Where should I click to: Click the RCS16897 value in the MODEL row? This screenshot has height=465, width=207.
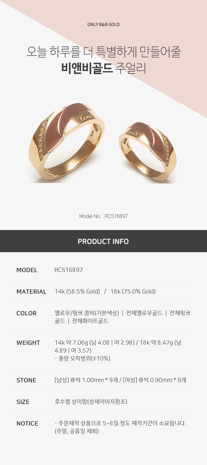(69, 270)
